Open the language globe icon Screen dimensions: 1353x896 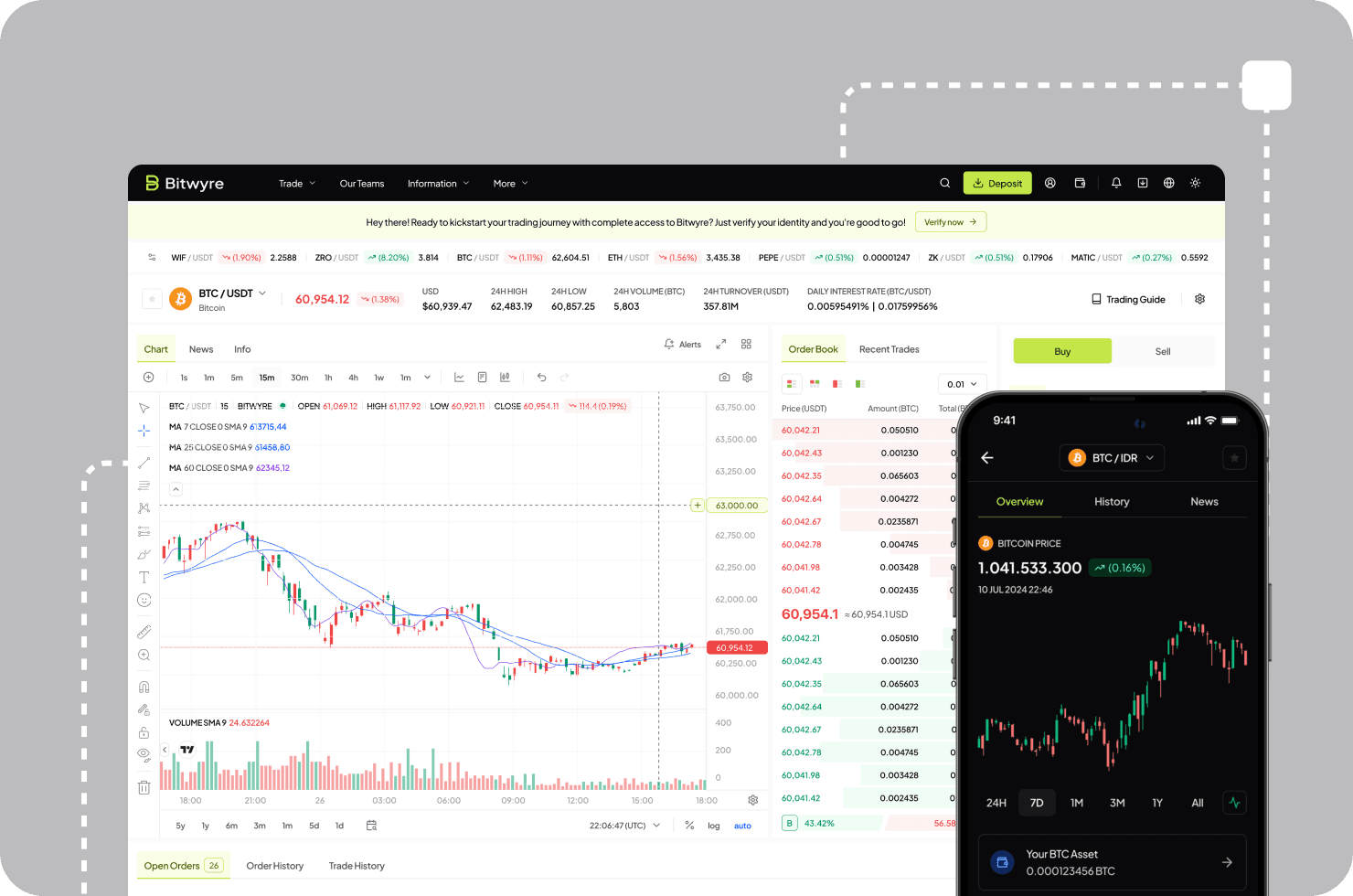coord(1168,183)
